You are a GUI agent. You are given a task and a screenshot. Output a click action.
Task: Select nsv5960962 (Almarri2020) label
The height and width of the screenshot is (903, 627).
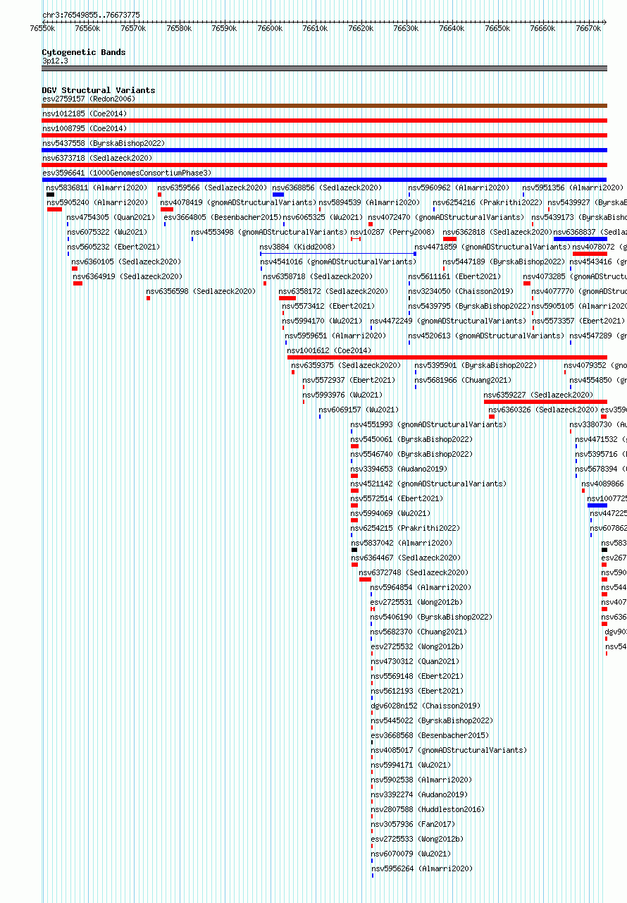coord(459,188)
